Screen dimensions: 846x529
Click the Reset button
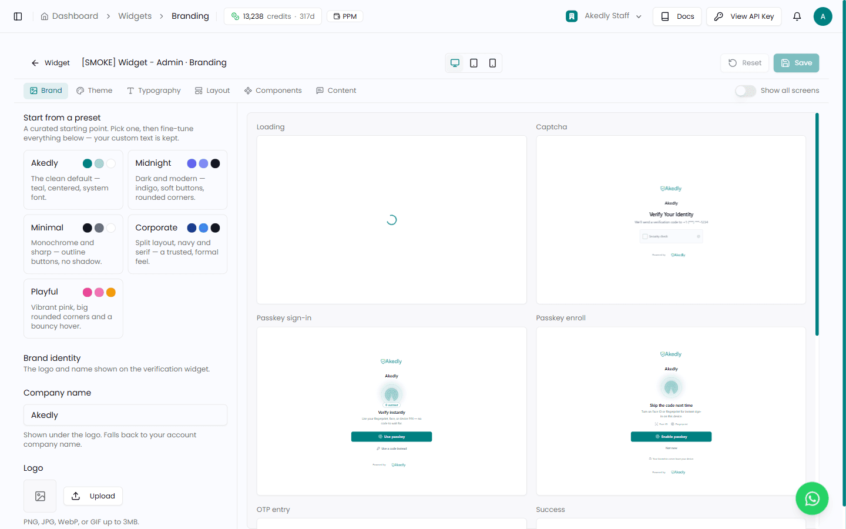pos(744,63)
